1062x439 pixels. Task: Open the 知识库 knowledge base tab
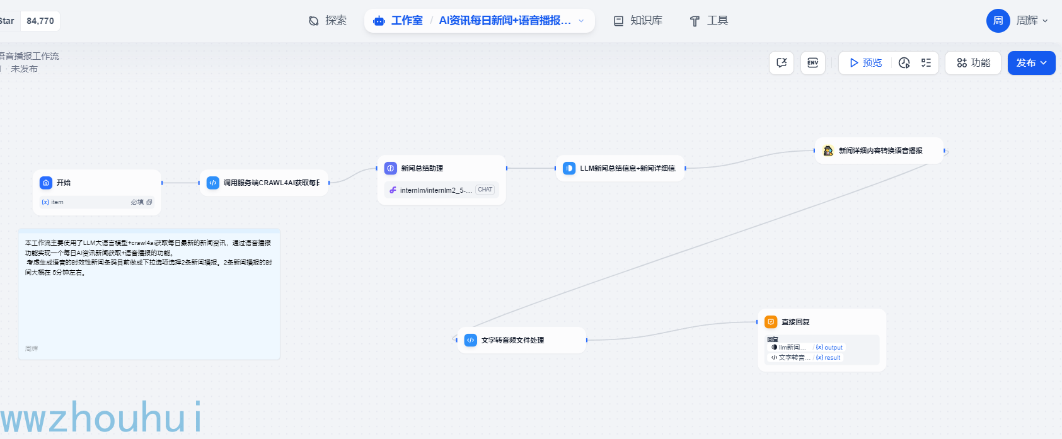pos(638,21)
